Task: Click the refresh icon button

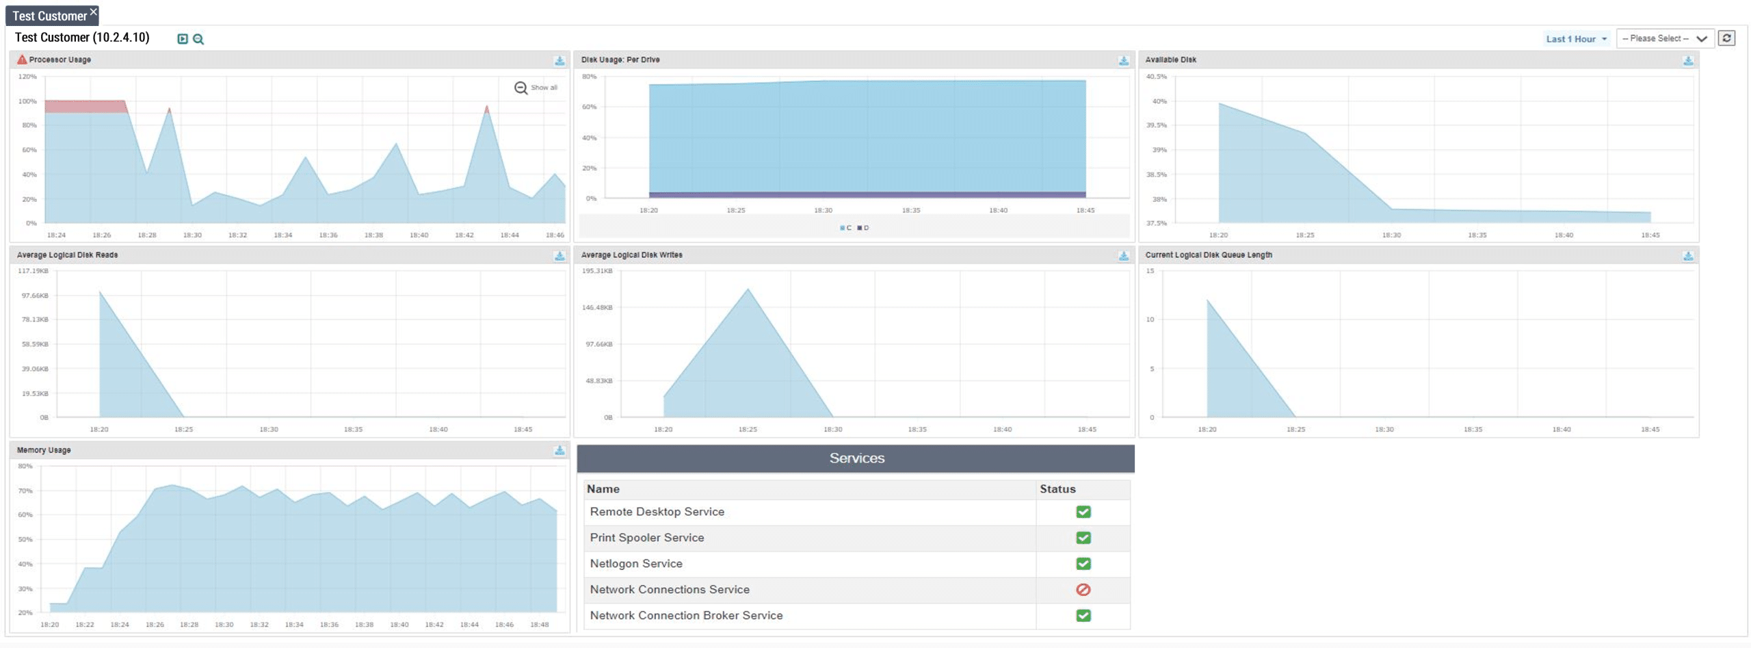Action: (x=1726, y=38)
